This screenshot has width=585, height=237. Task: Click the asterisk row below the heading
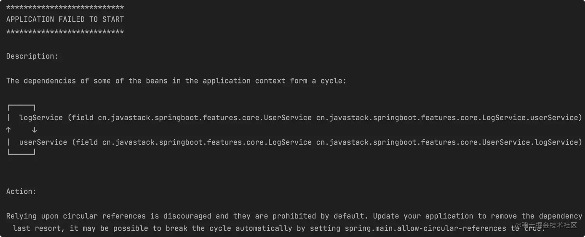click(x=65, y=32)
